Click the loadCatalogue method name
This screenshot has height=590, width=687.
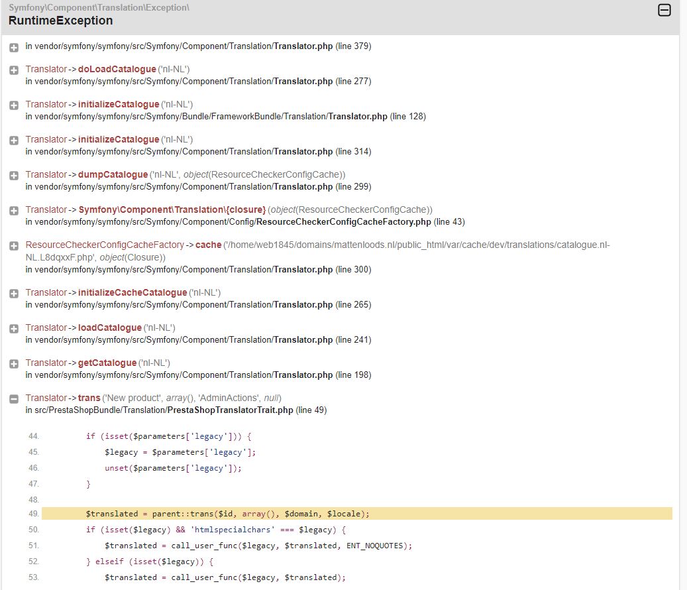110,327
